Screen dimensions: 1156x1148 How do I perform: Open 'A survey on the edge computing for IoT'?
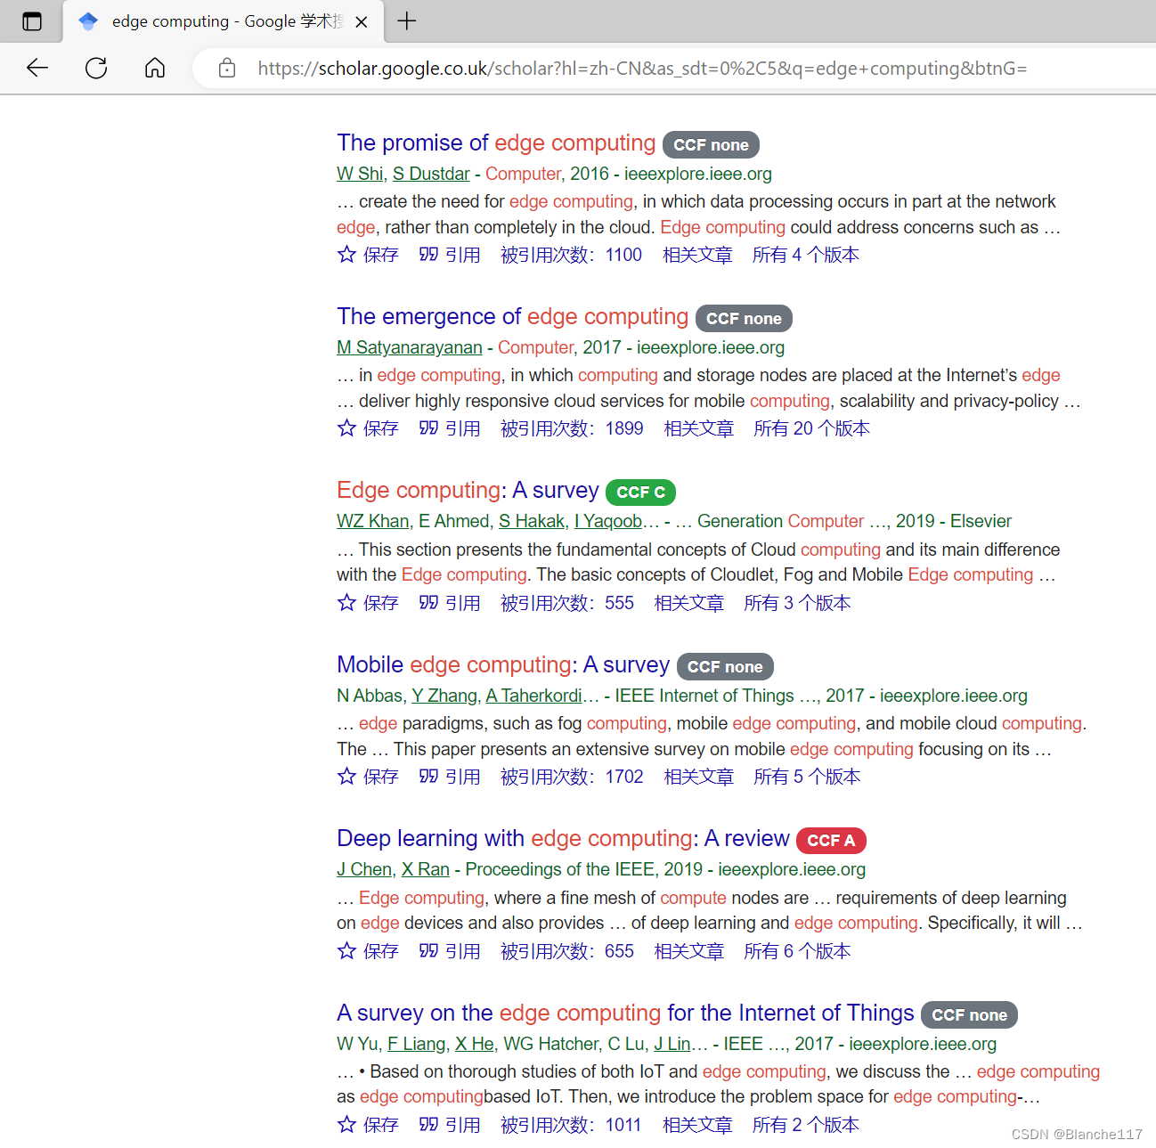click(625, 1013)
